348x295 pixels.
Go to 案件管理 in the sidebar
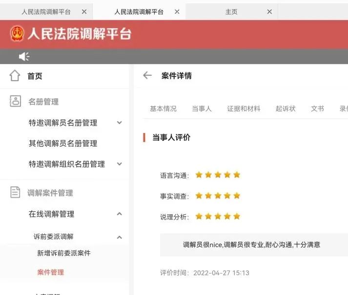[x=51, y=272]
